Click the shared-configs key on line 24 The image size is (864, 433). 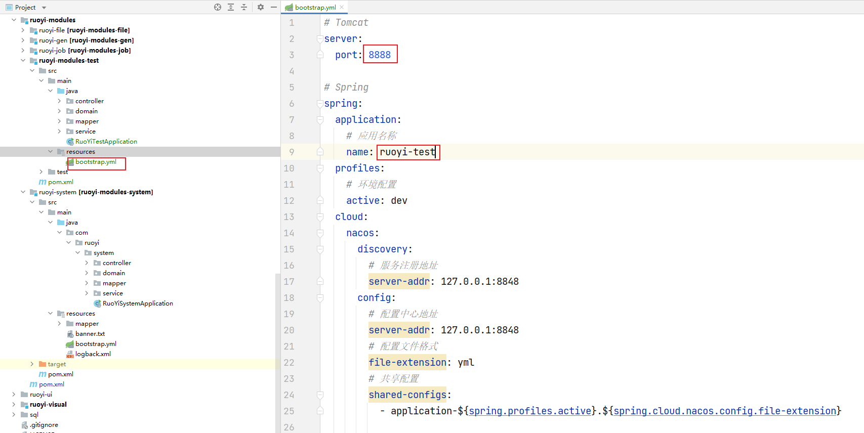[x=407, y=395]
